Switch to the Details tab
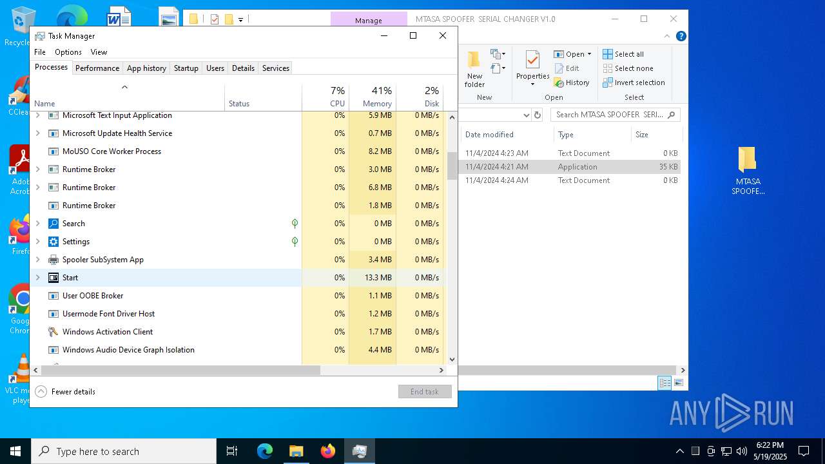The image size is (825, 464). 243,68
